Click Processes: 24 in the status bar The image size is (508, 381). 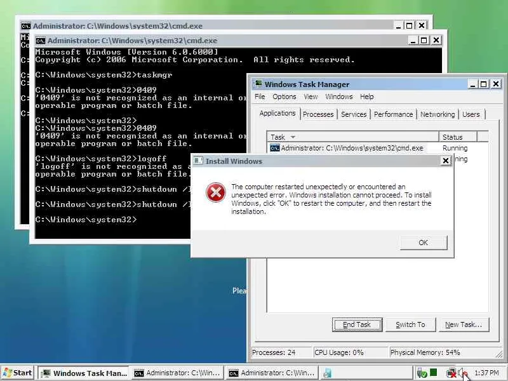point(274,352)
